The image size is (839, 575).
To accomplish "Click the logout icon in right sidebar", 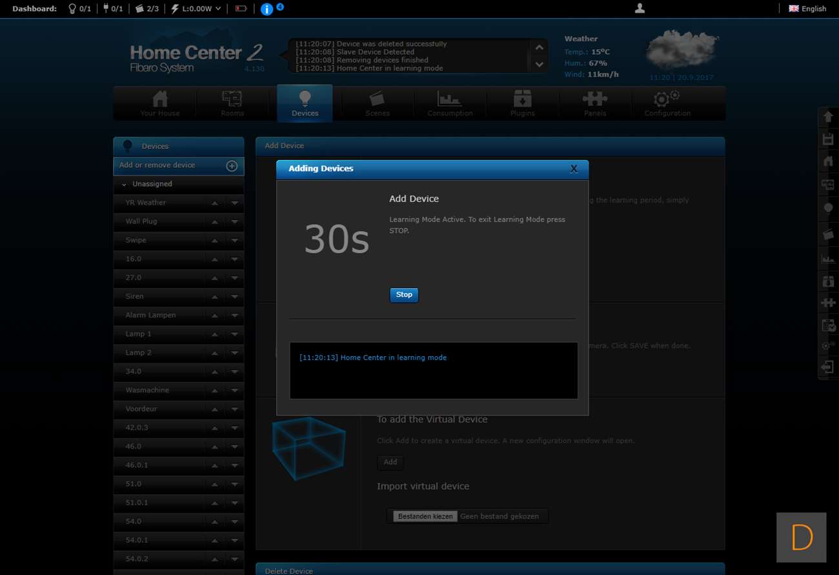I will pos(828,367).
